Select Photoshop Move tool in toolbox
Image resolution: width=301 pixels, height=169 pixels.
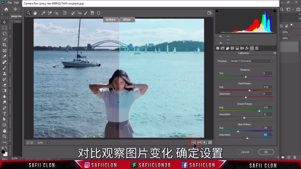(4, 22)
